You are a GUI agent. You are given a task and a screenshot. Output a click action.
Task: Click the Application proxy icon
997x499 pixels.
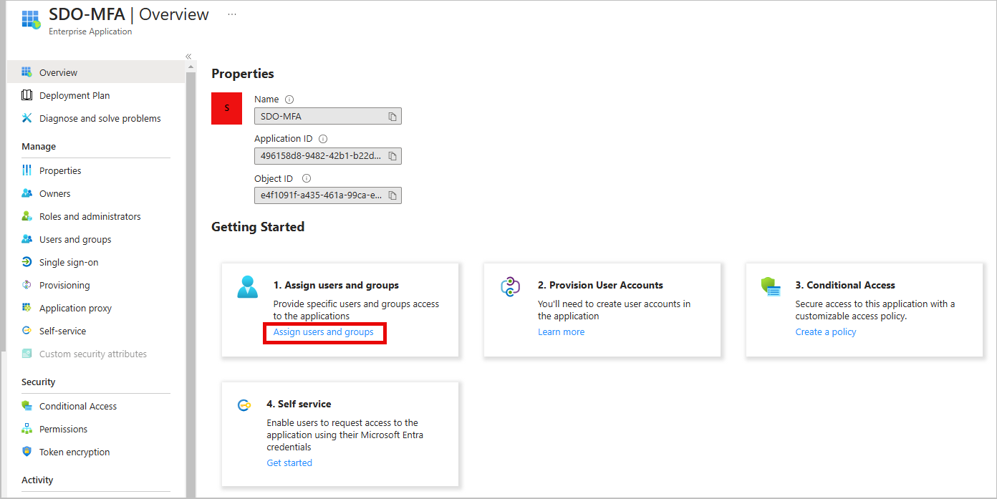(x=27, y=308)
